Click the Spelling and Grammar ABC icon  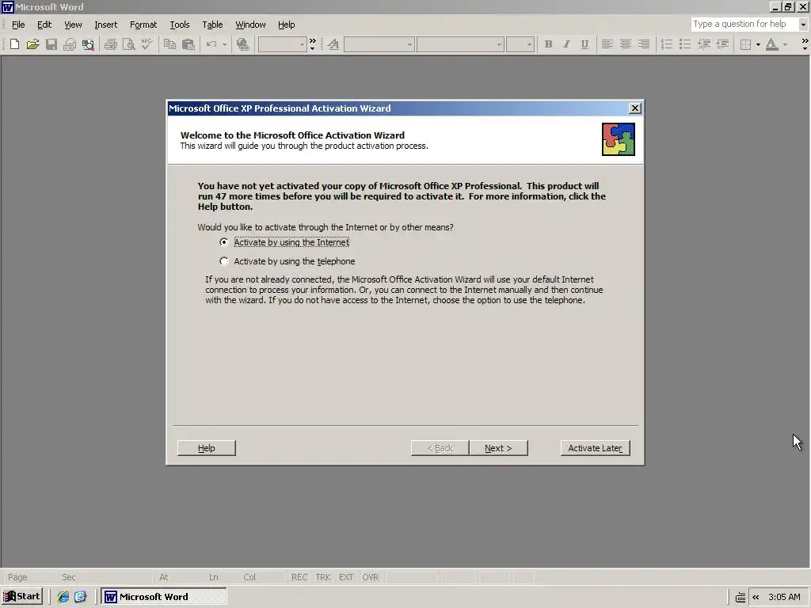tap(147, 44)
